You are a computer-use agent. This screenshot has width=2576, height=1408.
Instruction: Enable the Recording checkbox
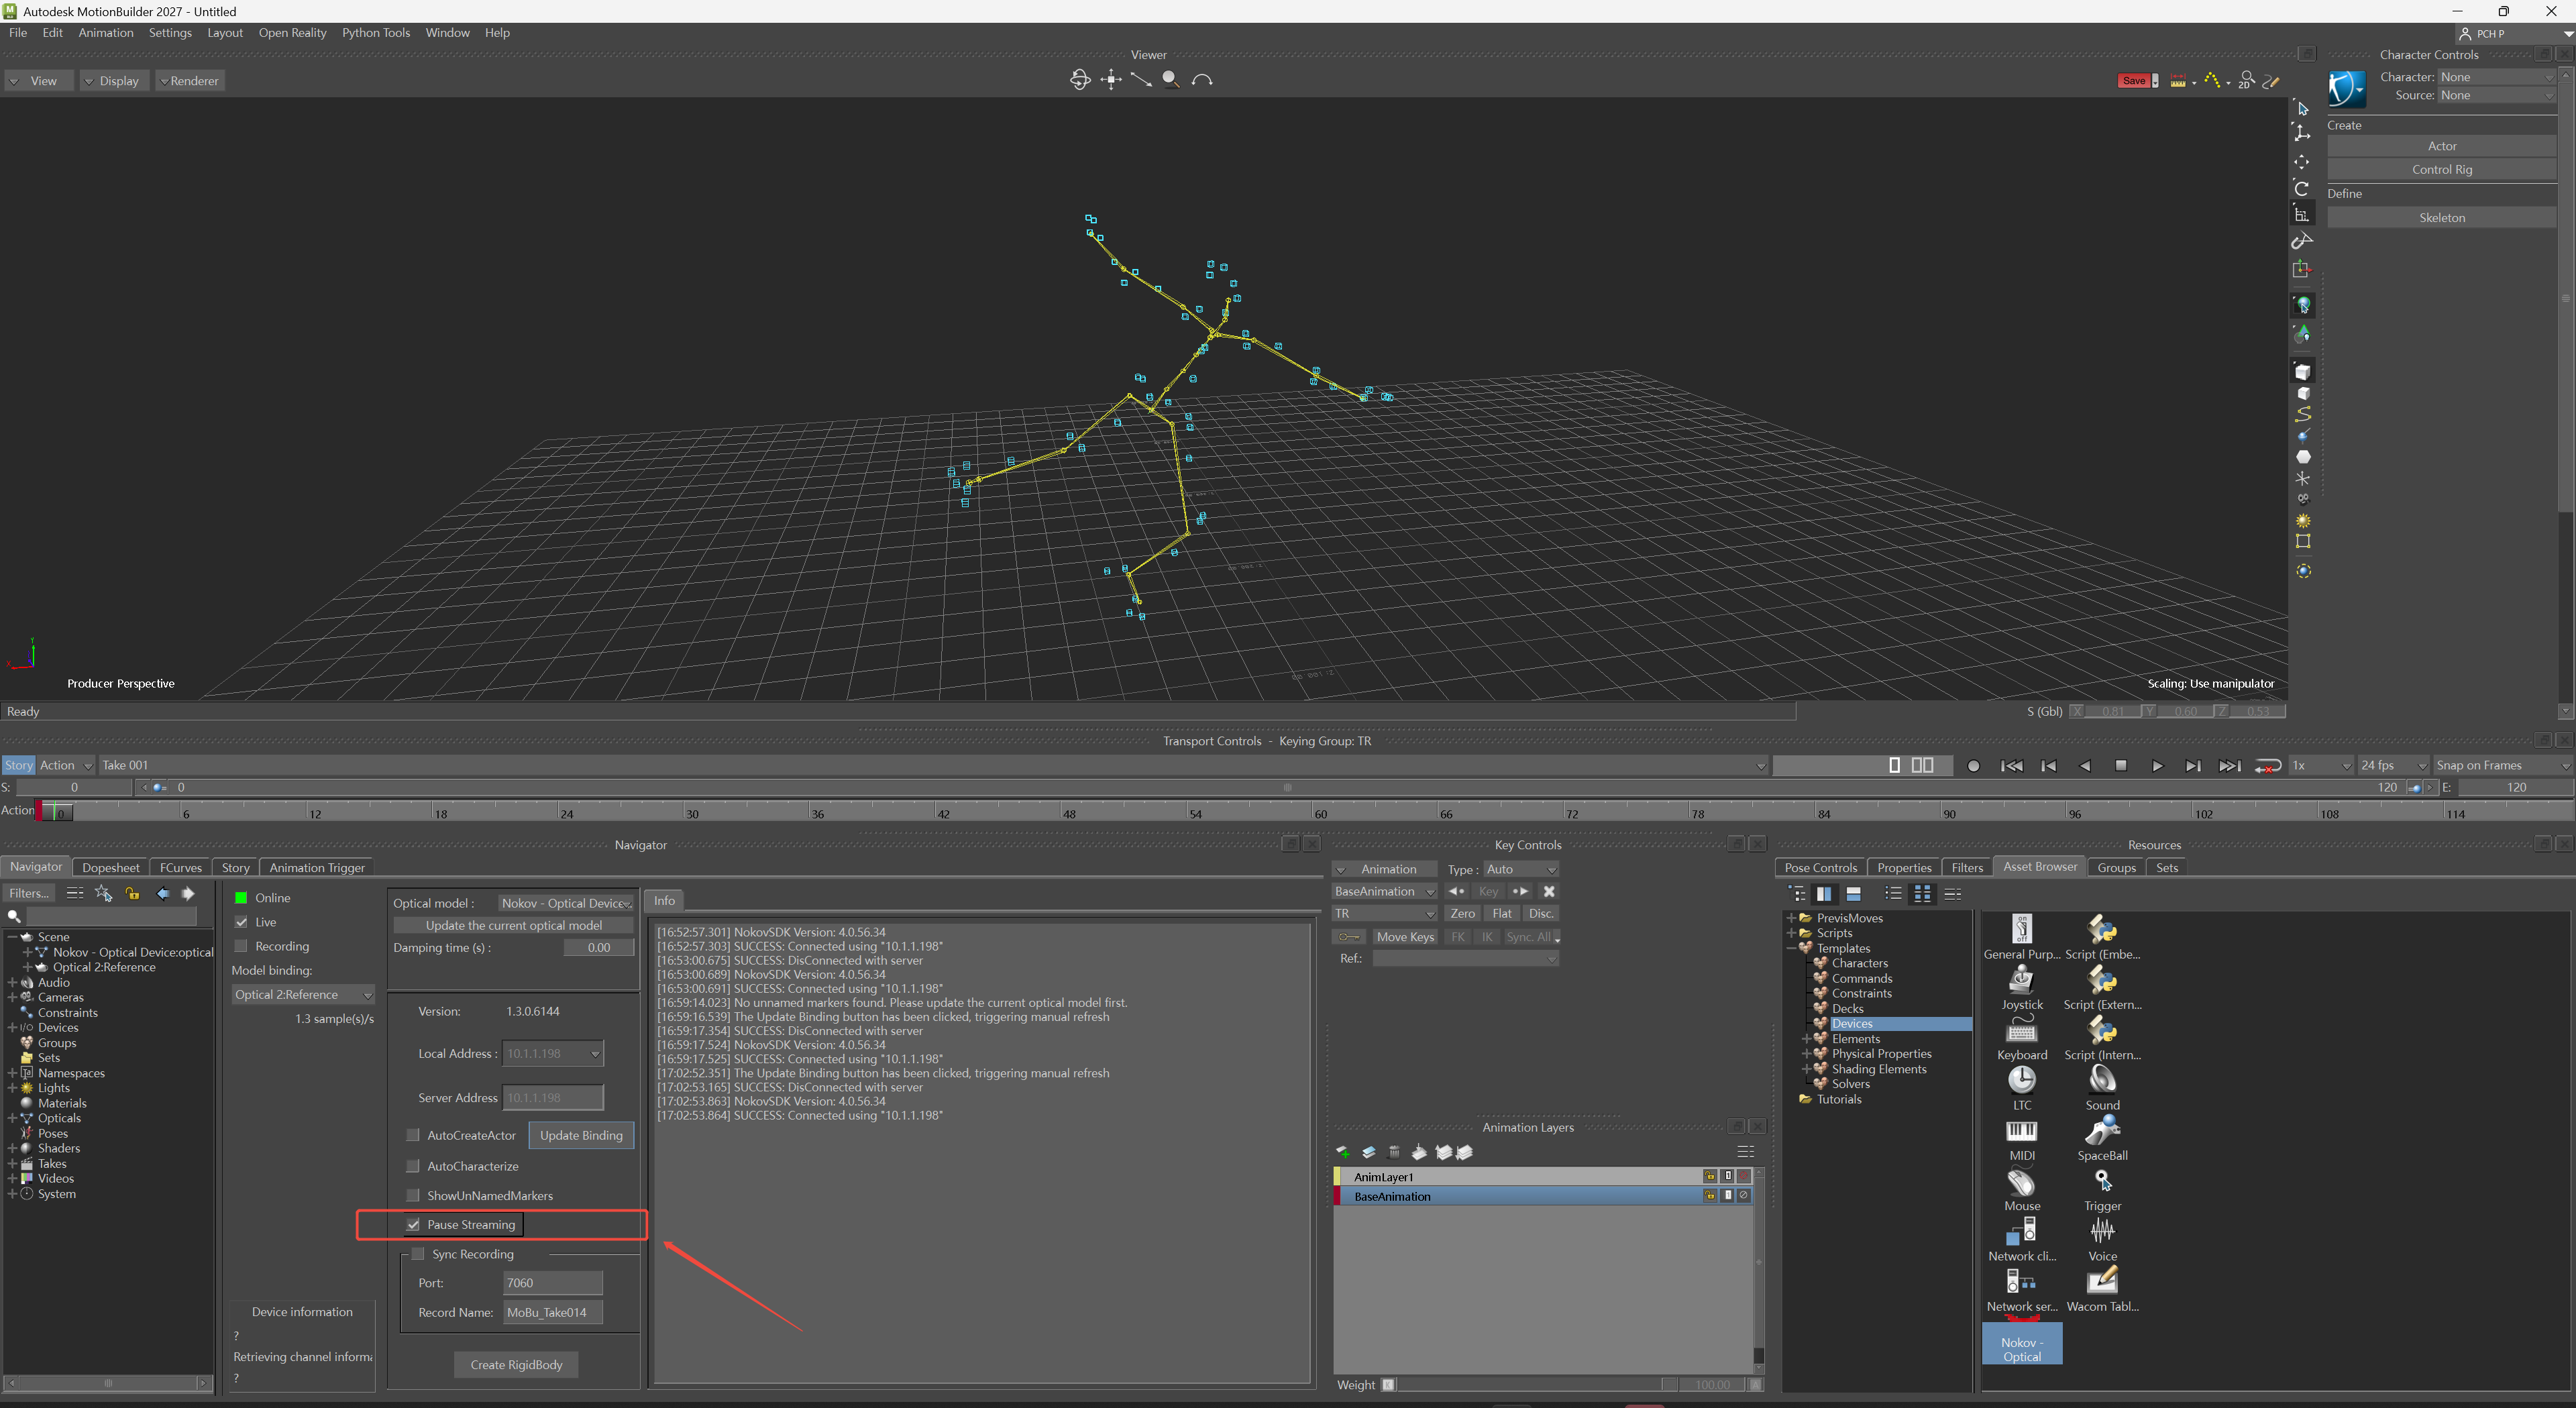click(x=241, y=946)
